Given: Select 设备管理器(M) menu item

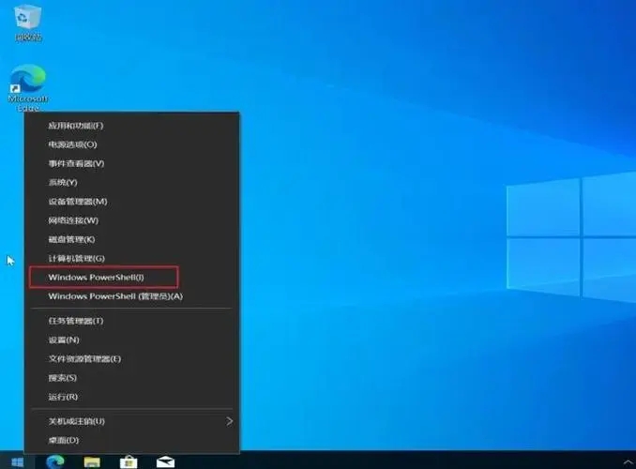Looking at the screenshot, I should tap(78, 202).
